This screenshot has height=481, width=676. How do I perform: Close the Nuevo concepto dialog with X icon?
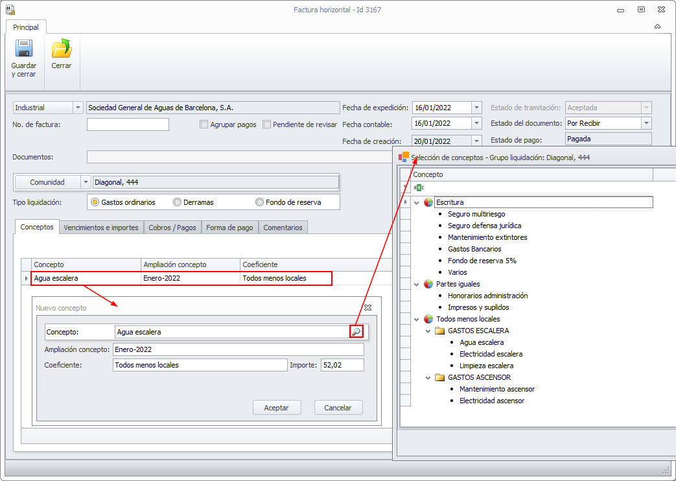click(367, 308)
